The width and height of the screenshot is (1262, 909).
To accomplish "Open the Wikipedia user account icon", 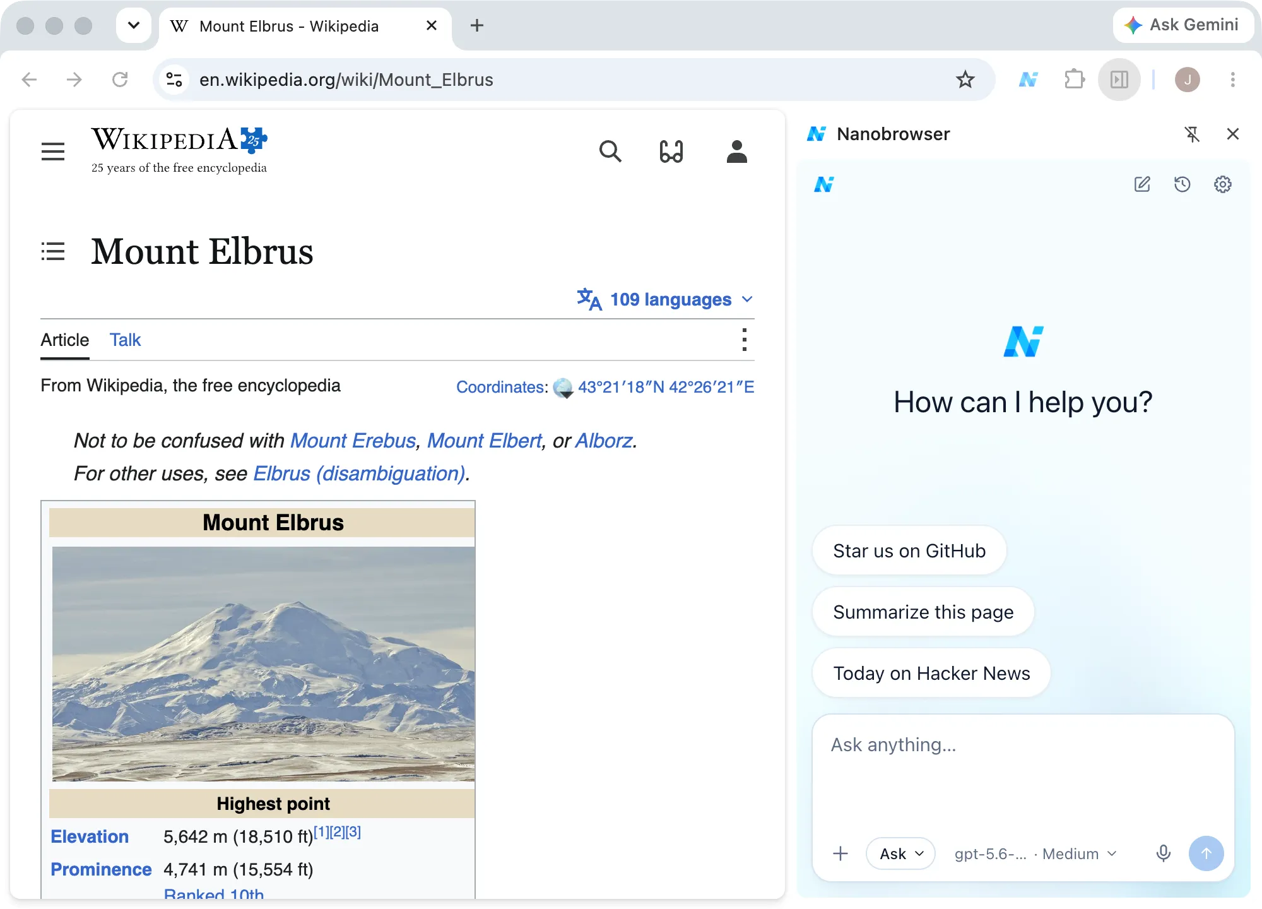I will coord(736,151).
